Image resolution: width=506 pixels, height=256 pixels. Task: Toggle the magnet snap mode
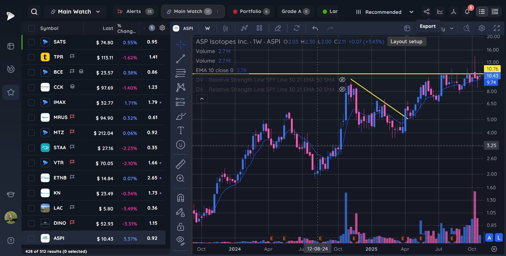pos(181,198)
